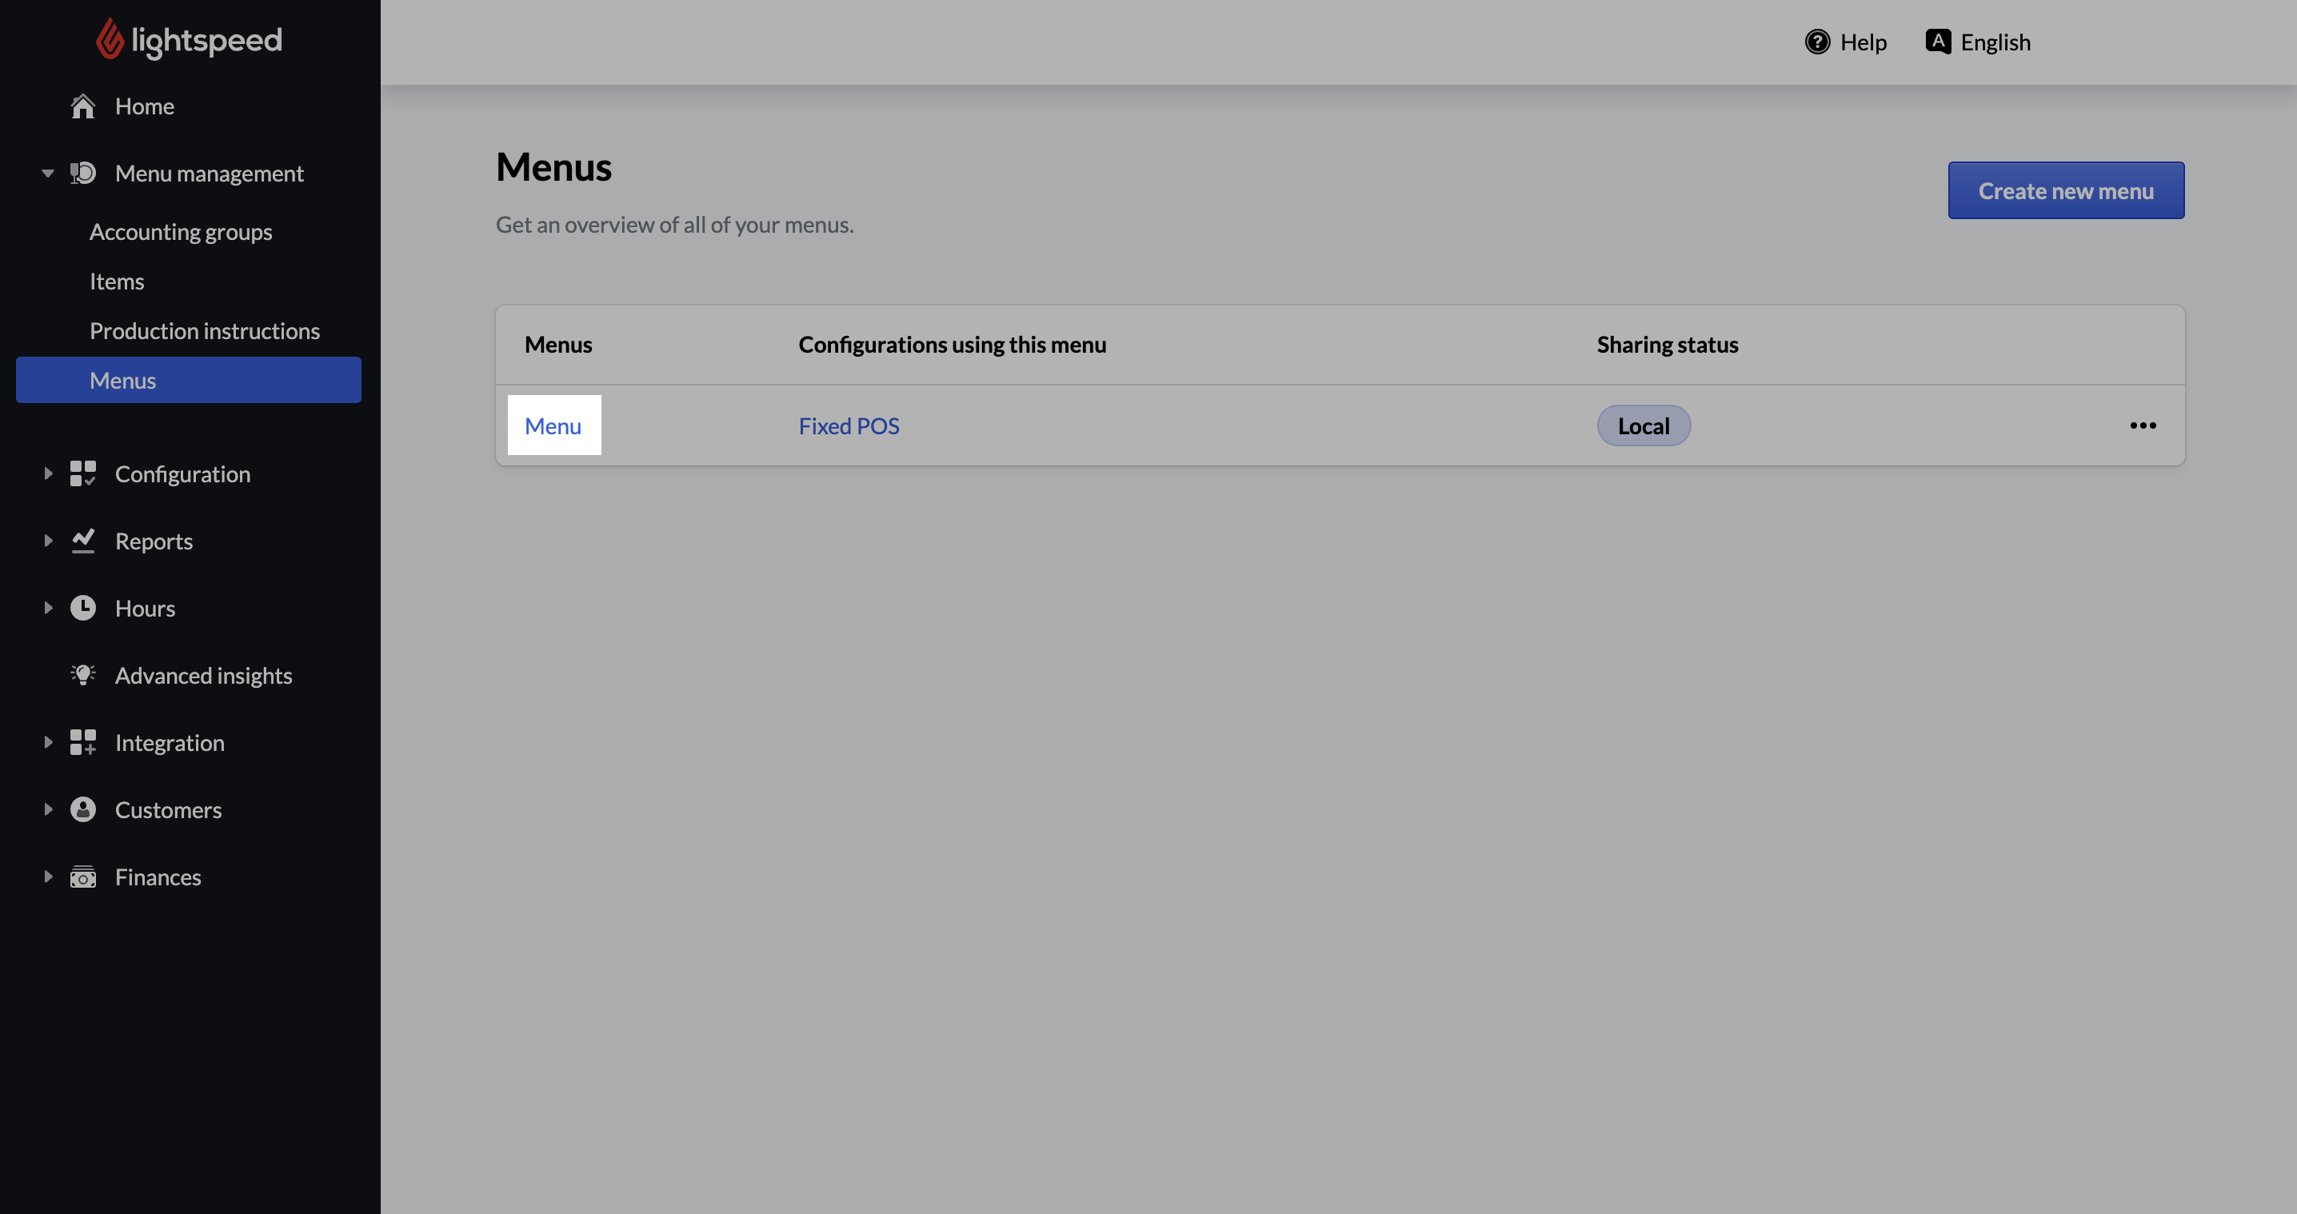Open Accounting groups in the sidebar
2297x1214 pixels.
click(181, 232)
